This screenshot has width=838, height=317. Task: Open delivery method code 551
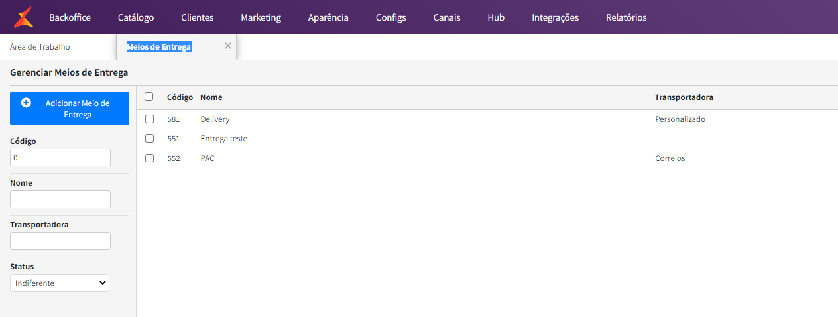click(x=174, y=139)
